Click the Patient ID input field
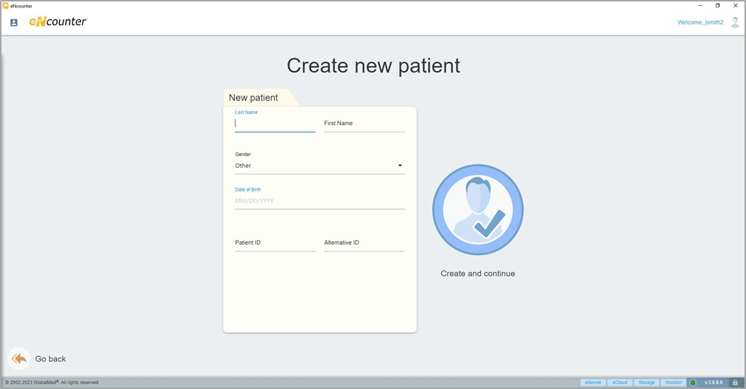Viewport: 746px width, 389px height. pos(275,243)
